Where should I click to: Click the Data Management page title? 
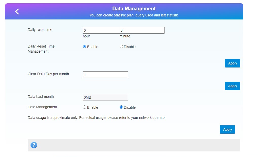(x=134, y=9)
